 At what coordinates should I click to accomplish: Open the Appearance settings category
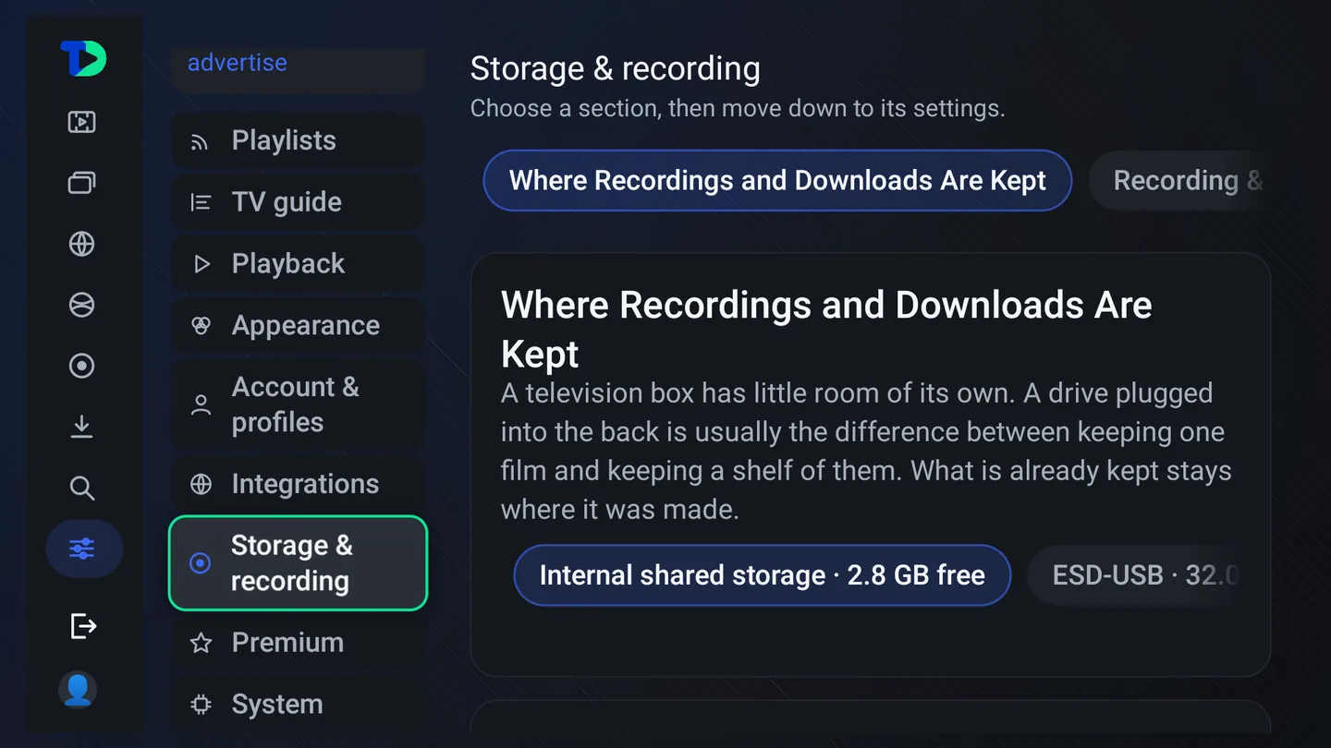tap(298, 325)
